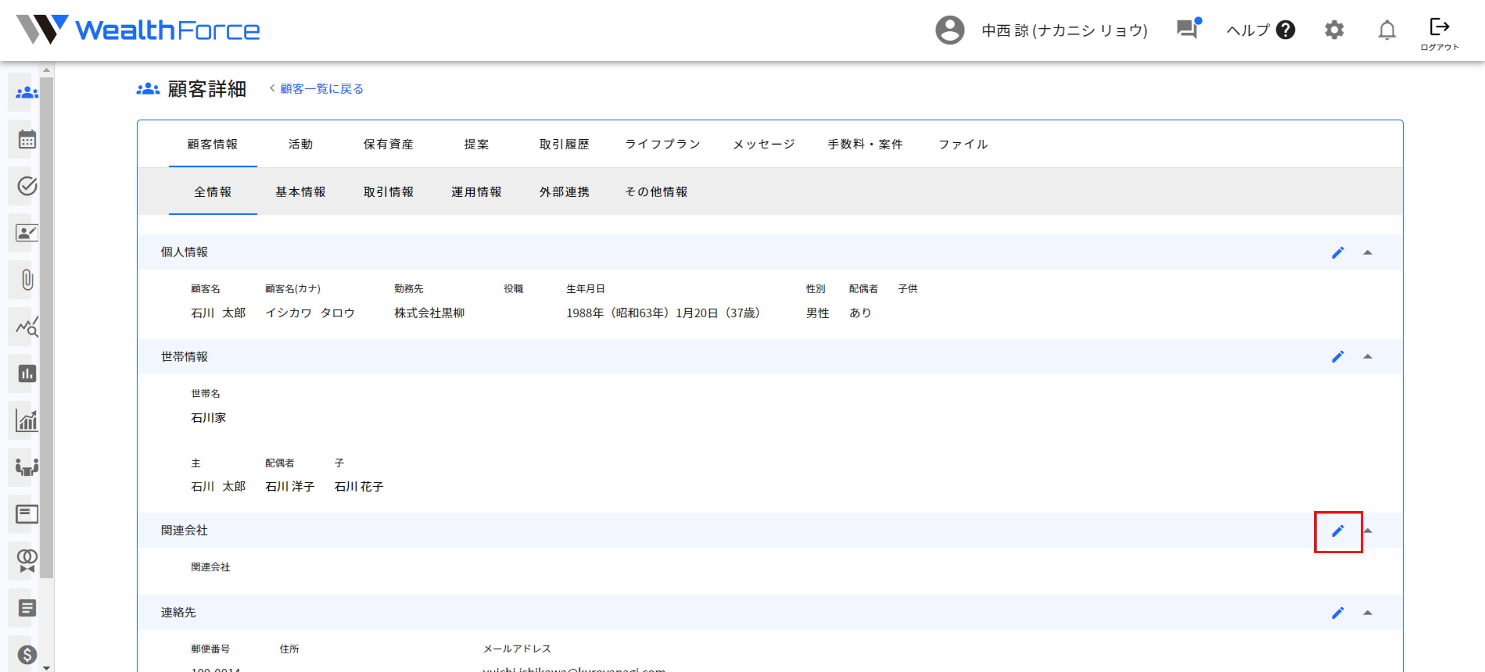Collapse the 連絡先 section
The image size is (1485, 672).
[1368, 613]
